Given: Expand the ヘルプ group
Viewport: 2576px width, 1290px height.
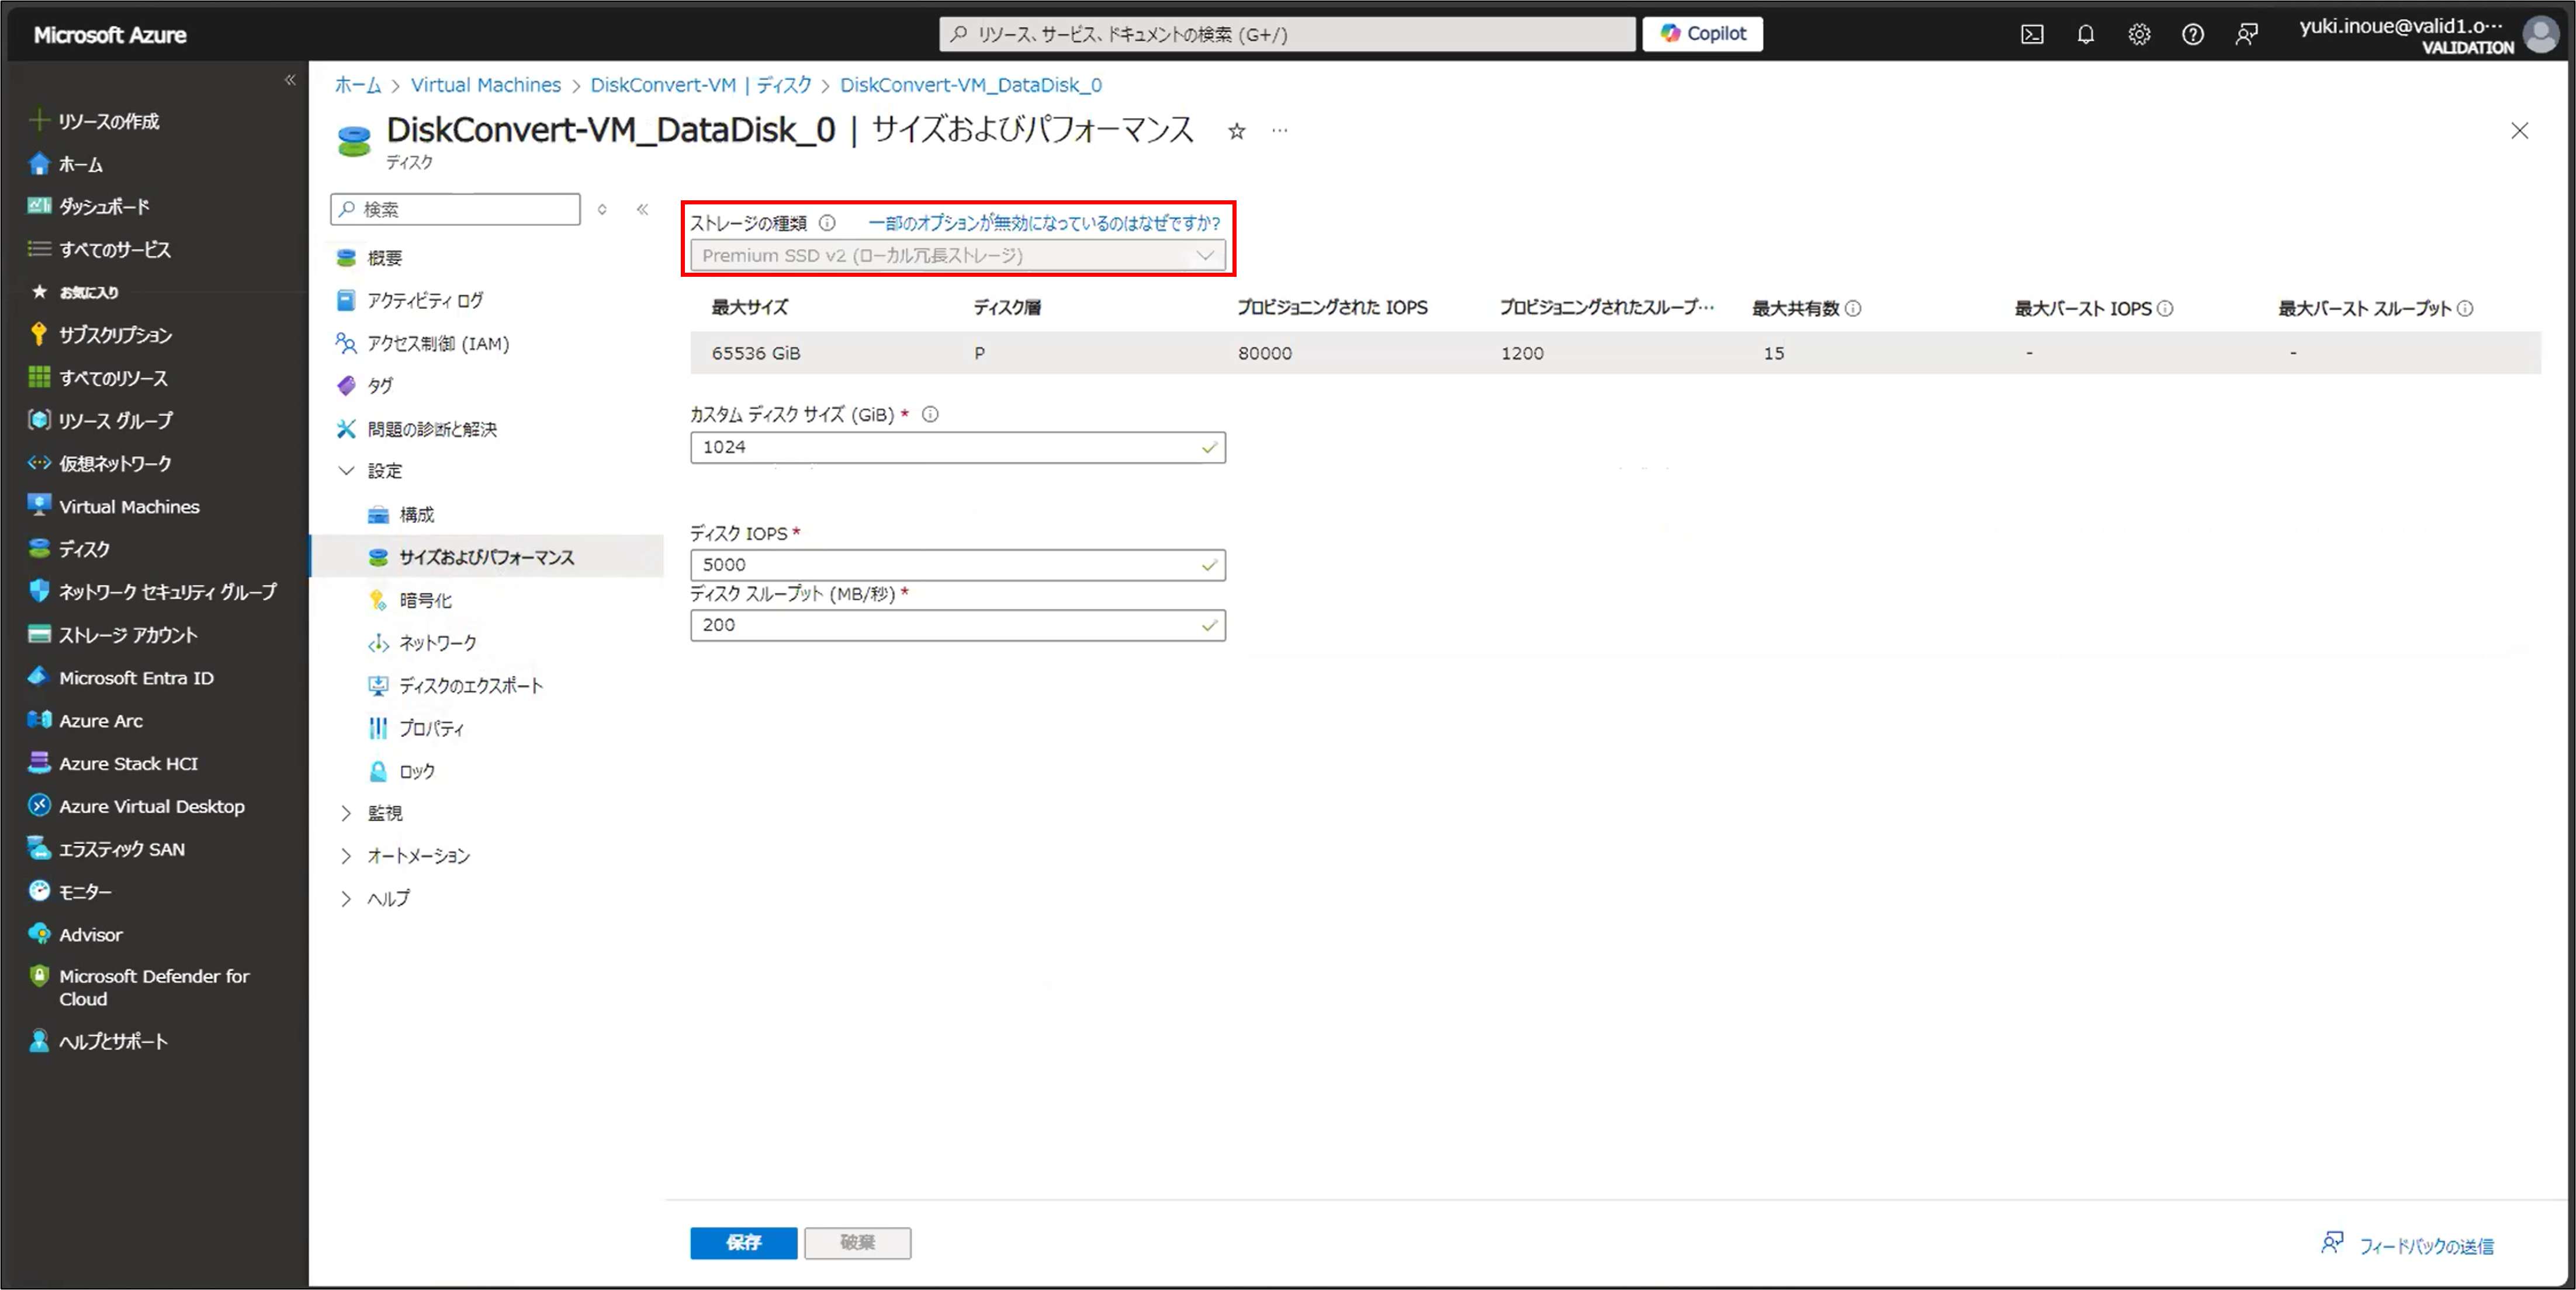Looking at the screenshot, I should 346,899.
